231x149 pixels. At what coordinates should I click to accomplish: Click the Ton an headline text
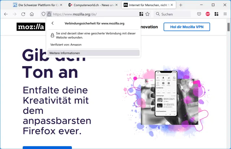50,72
